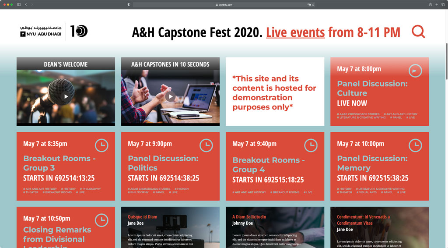Click the A&H Capstones in 10 Seconds label
448x248 pixels.
click(x=170, y=64)
